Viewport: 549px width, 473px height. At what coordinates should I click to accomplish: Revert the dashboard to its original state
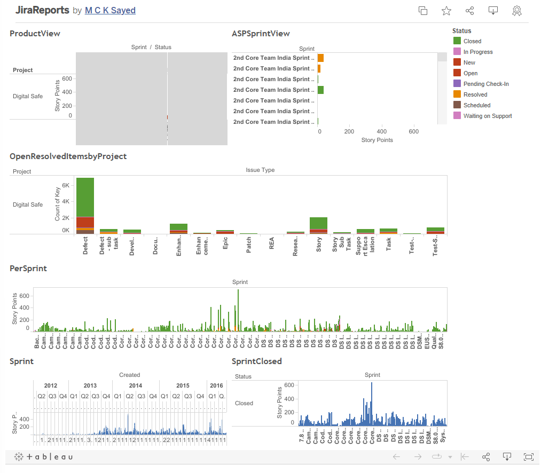[464, 456]
